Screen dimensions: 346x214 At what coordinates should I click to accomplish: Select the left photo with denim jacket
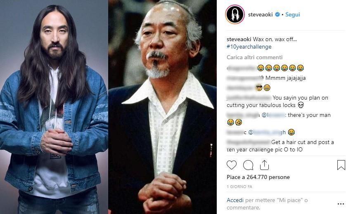54,107
